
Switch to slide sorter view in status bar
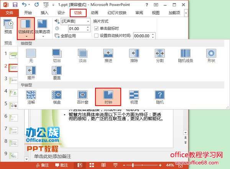tap(92, 165)
